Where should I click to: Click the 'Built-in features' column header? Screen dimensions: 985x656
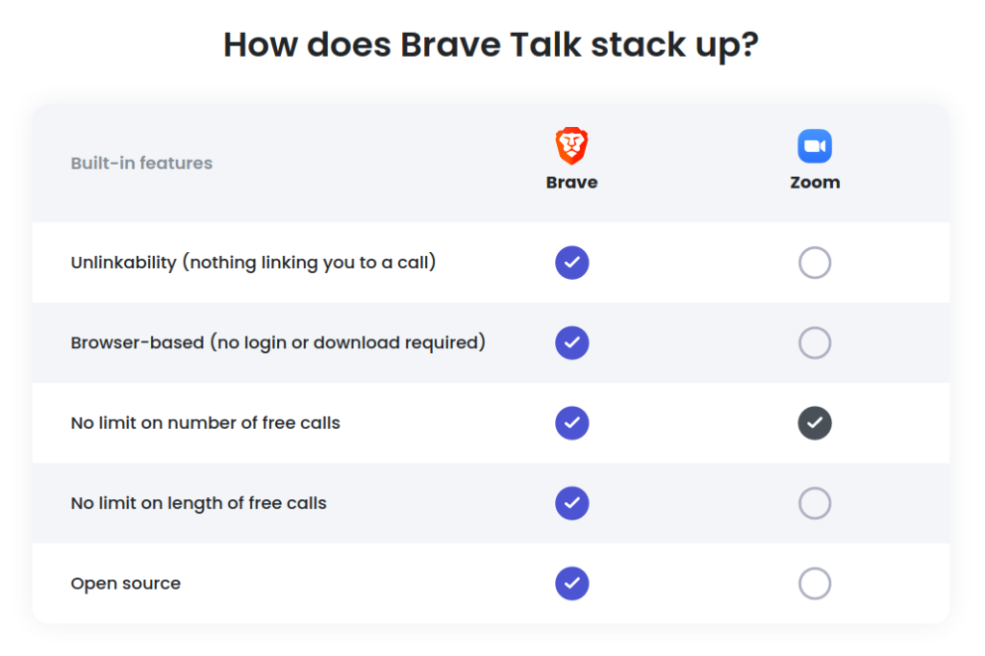[141, 164]
